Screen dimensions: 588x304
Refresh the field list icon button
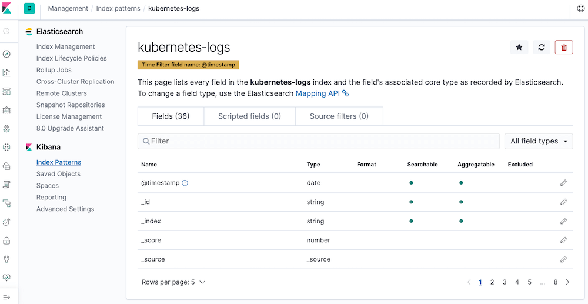coord(542,47)
